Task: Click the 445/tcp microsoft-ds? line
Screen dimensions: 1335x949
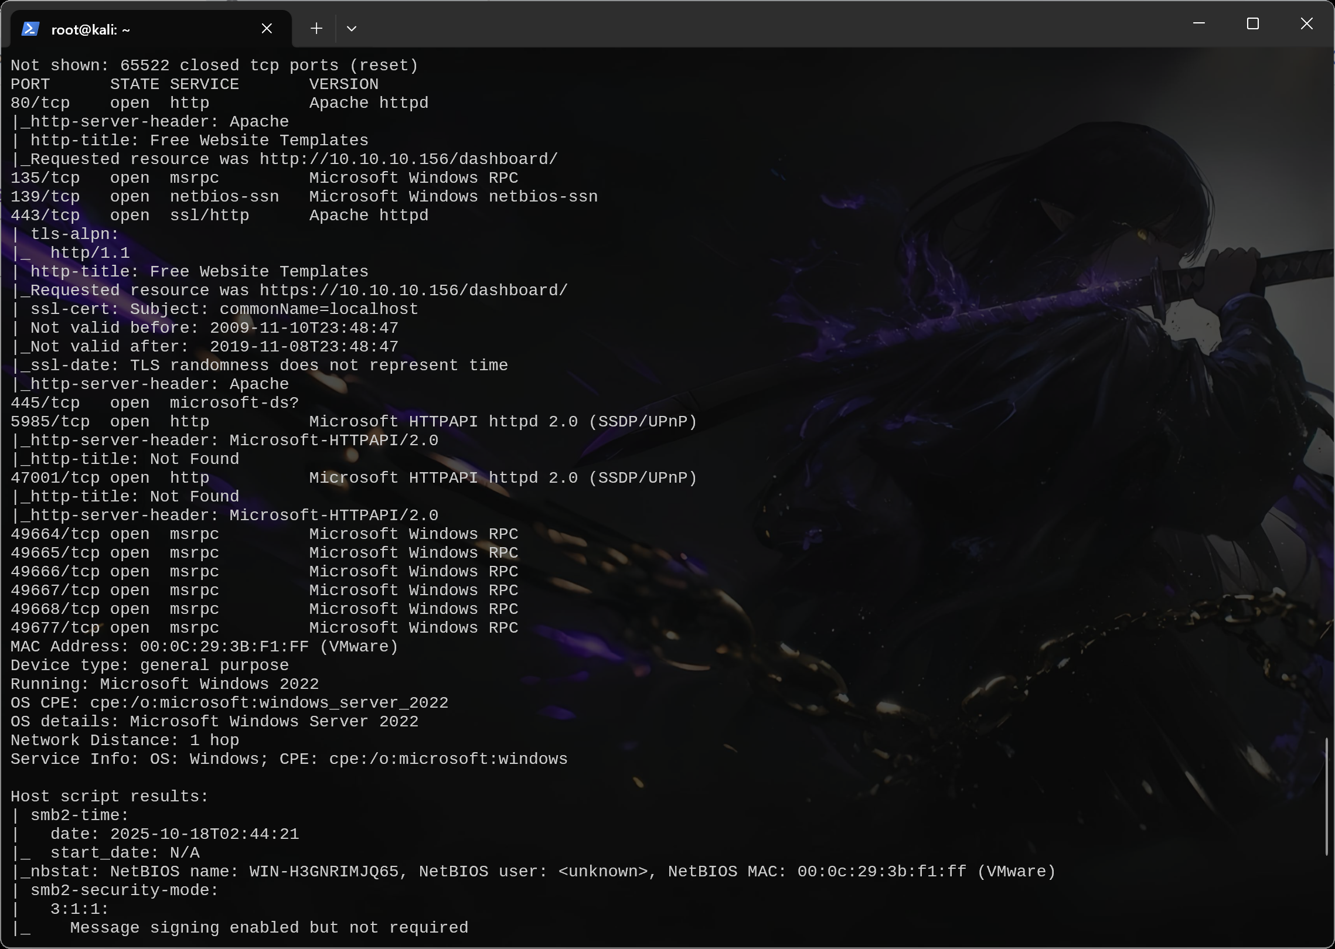Action: (155, 403)
